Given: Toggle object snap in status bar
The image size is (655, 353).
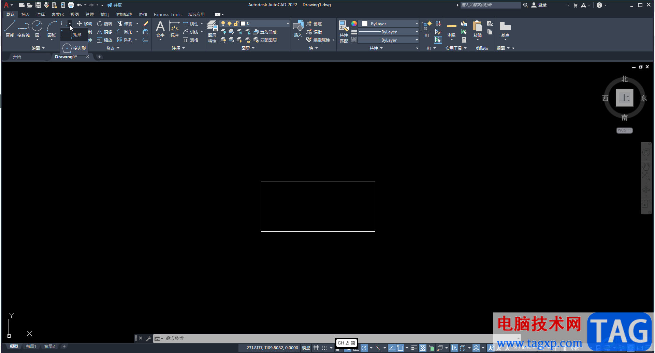Looking at the screenshot, I should (400, 348).
